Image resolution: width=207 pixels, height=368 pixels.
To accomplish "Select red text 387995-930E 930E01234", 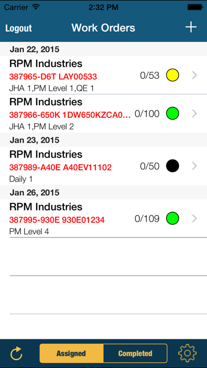I will click(57, 220).
